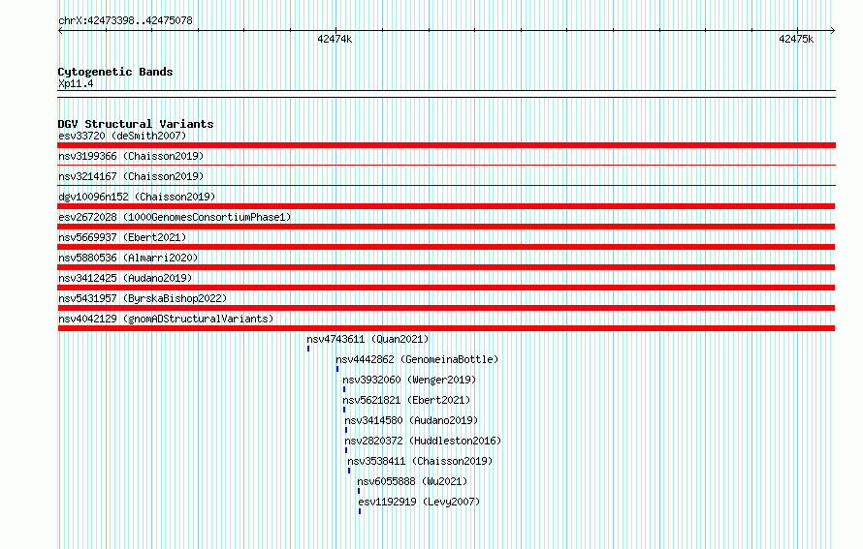This screenshot has width=863, height=549.
Task: Open esv1192919 (Levy2007) variant label
Action: tap(420, 502)
